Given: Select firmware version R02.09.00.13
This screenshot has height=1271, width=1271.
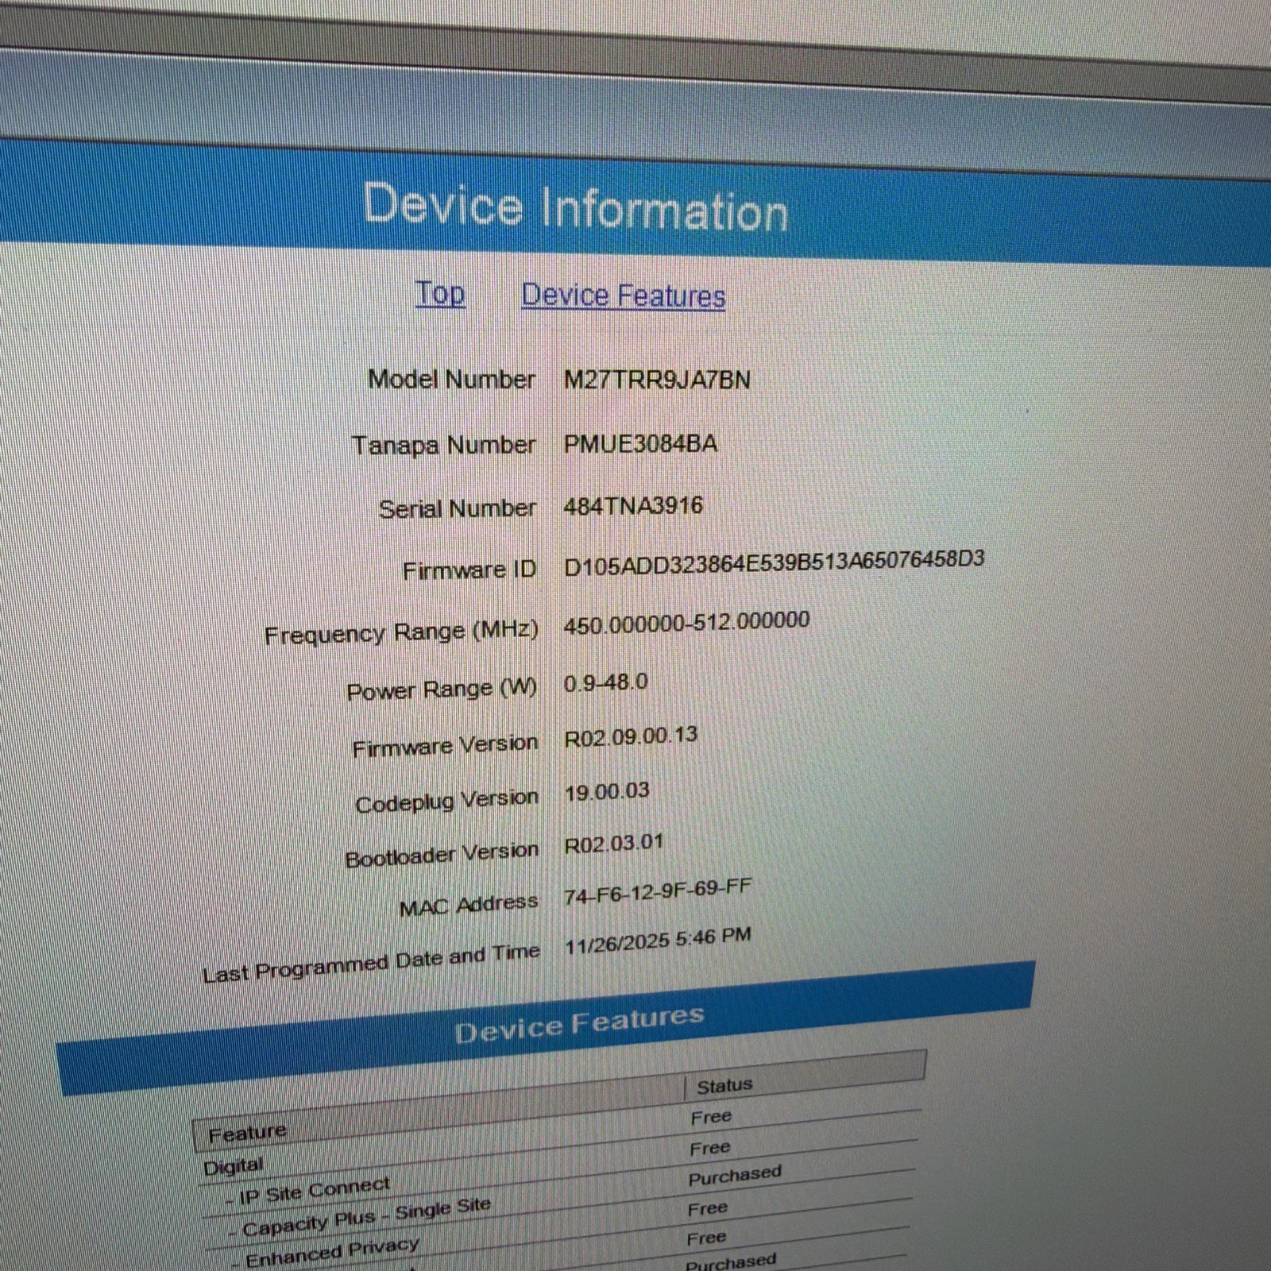Looking at the screenshot, I should click(x=631, y=736).
